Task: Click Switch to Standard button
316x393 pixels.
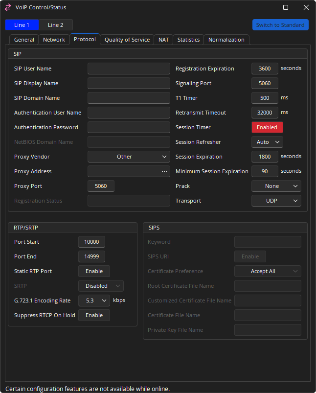Action: pyautogui.click(x=280, y=25)
